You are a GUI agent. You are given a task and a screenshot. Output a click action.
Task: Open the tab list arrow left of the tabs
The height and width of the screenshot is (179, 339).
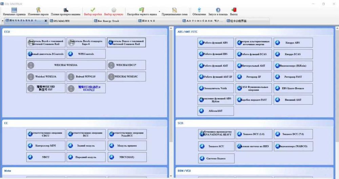[2, 21]
